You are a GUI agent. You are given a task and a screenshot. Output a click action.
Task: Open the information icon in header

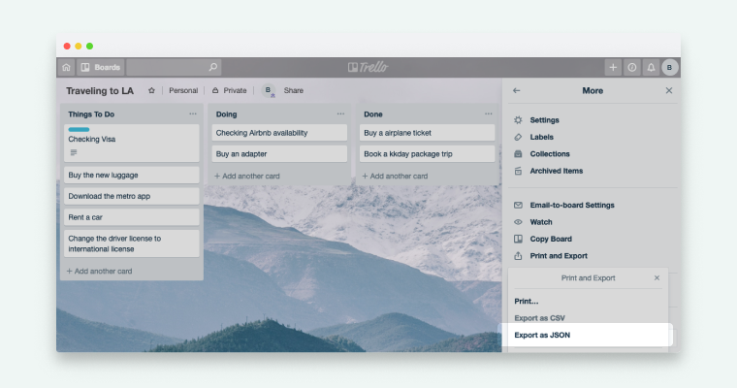[x=632, y=67]
